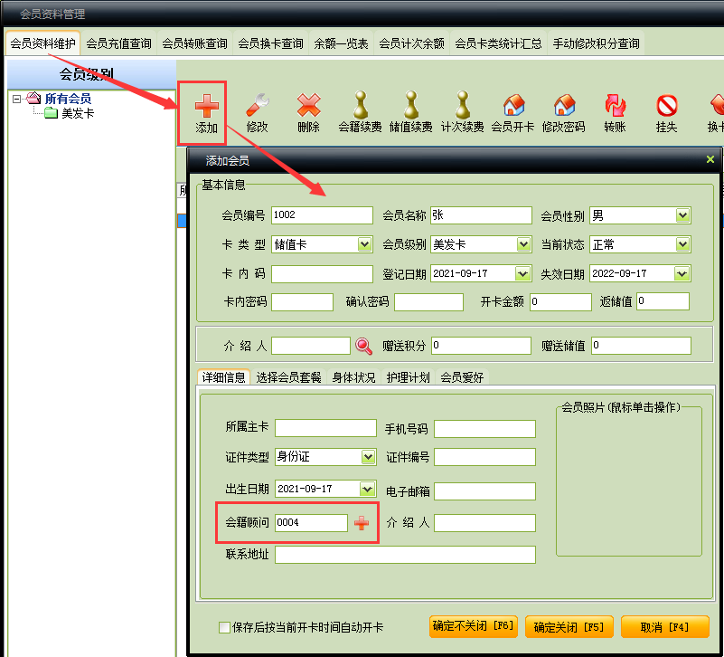Select the 所有会员 tree node

point(68,99)
